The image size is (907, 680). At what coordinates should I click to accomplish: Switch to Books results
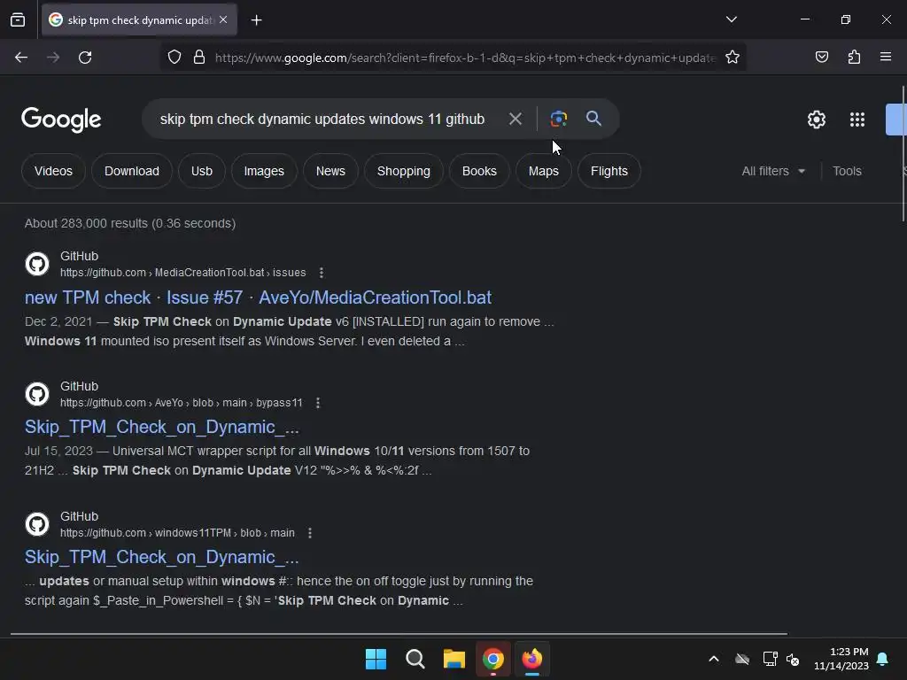[479, 171]
